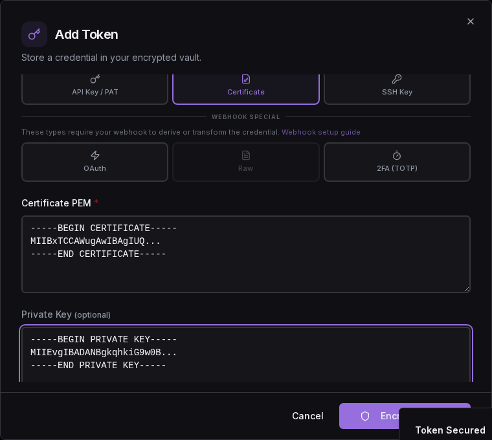Select the Raw webhook type
This screenshot has height=440, width=492.
(x=246, y=162)
